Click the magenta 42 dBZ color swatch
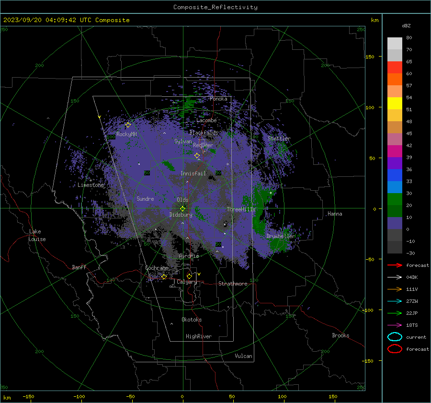This screenshot has height=403, width=431. coord(395,151)
